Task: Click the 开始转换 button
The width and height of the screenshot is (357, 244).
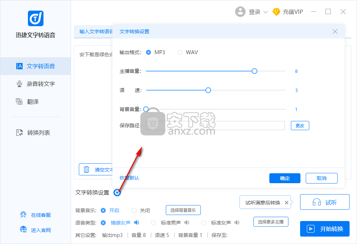Action: click(x=325, y=229)
